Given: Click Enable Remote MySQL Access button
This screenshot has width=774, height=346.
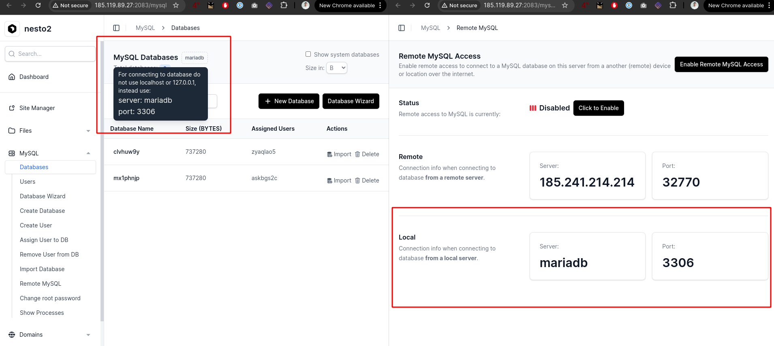Looking at the screenshot, I should click(x=721, y=64).
